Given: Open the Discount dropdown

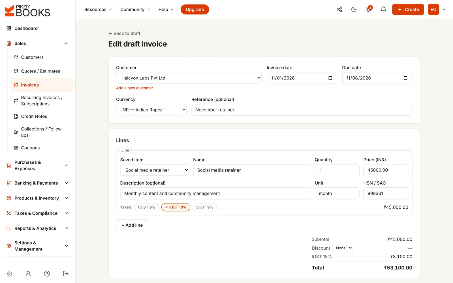Looking at the screenshot, I should coord(343,248).
